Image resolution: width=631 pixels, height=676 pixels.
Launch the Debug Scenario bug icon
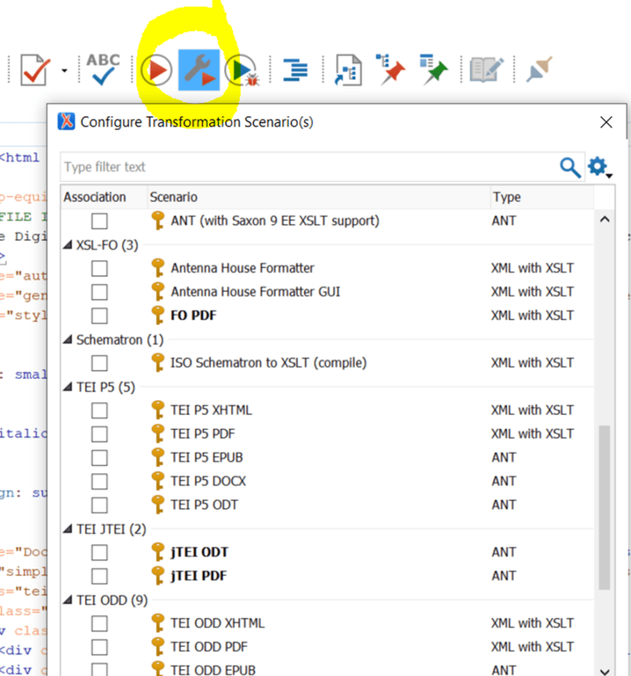pos(241,71)
